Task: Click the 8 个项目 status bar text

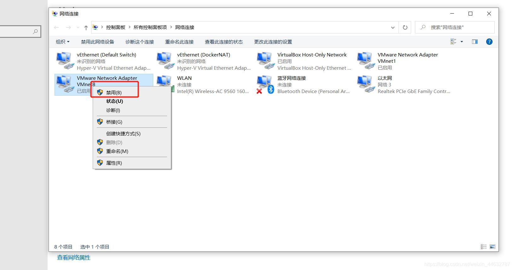Action: pos(63,247)
